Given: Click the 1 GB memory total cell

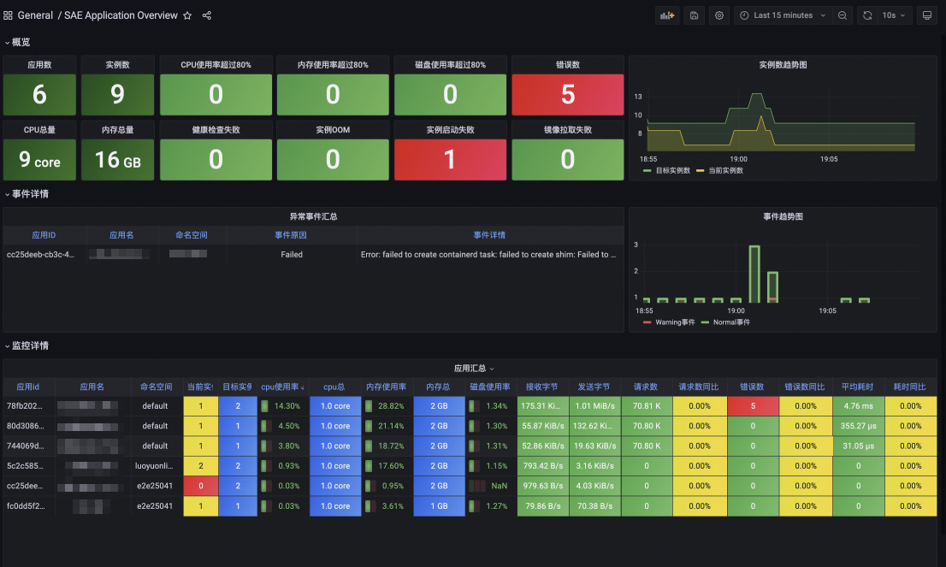Looking at the screenshot, I should (440, 506).
